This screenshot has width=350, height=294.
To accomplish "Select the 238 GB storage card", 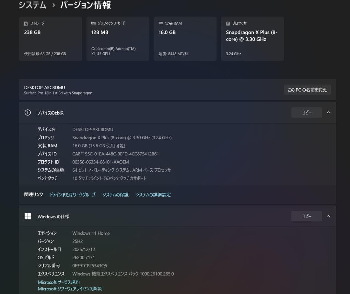I will tap(50, 39).
